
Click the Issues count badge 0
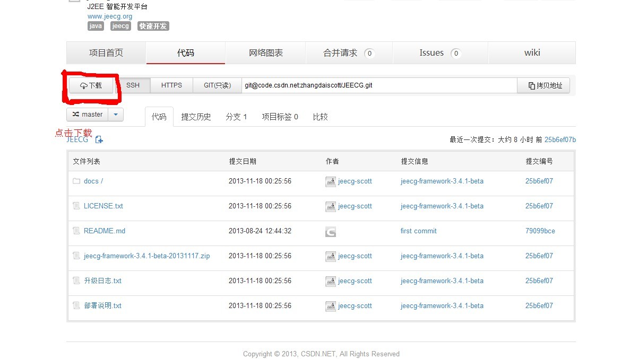pyautogui.click(x=456, y=54)
